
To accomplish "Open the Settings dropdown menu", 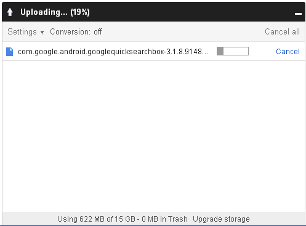I will pos(26,32).
